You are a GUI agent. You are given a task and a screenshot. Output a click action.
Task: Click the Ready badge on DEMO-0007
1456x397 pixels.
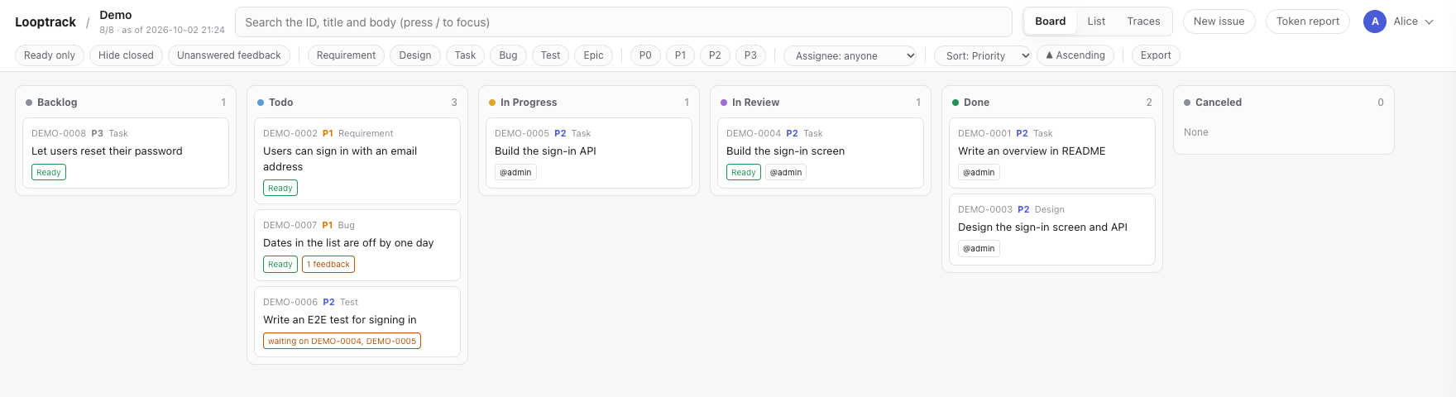[280, 265]
